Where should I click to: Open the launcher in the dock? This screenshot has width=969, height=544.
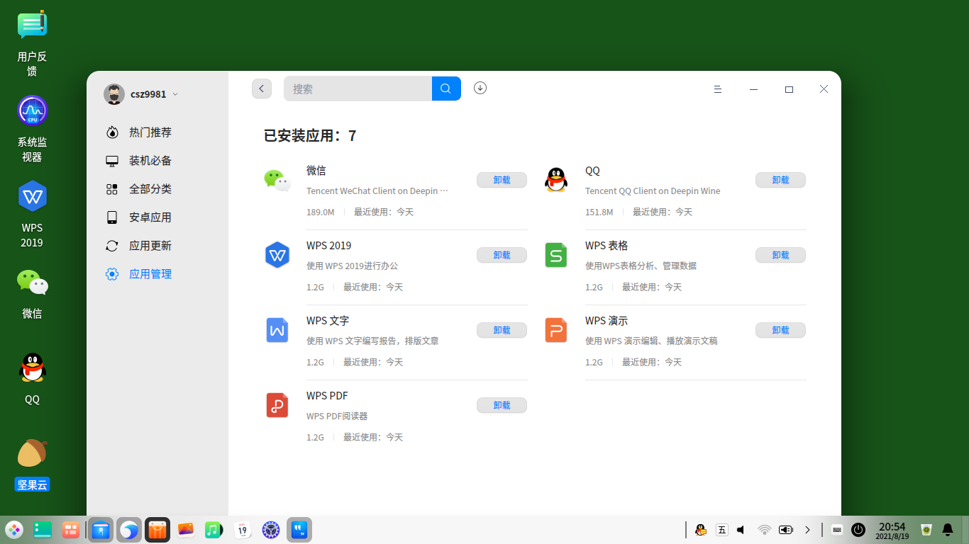[x=14, y=530]
